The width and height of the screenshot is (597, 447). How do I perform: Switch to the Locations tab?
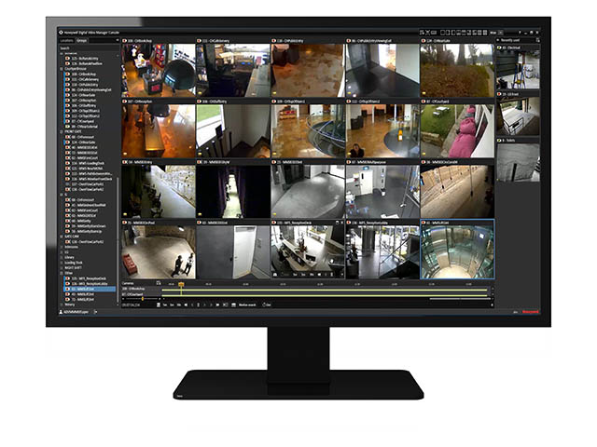pyautogui.click(x=67, y=41)
